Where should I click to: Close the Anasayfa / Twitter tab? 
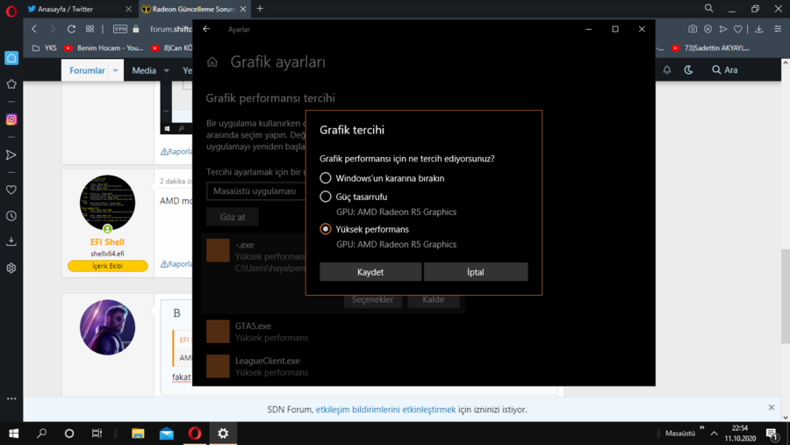pos(128,9)
